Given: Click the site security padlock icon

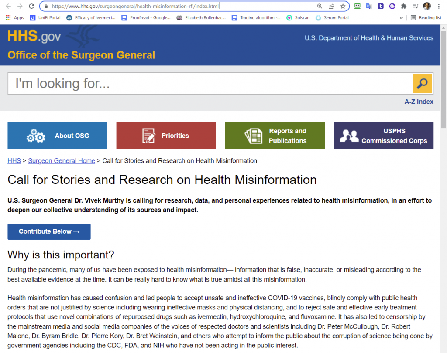Looking at the screenshot, I should 46,6.
